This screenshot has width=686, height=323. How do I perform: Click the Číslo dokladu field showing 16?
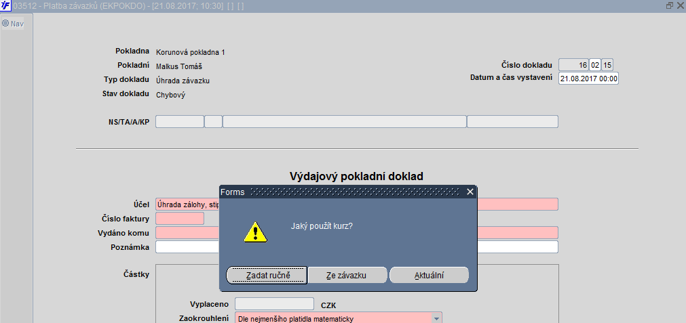[573, 65]
